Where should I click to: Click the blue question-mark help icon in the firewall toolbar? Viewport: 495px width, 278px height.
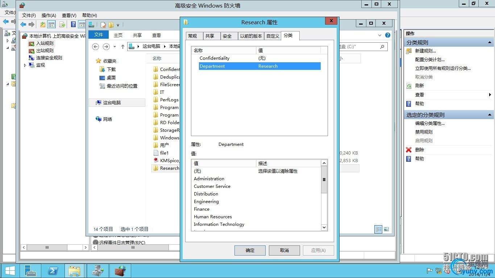point(74,25)
